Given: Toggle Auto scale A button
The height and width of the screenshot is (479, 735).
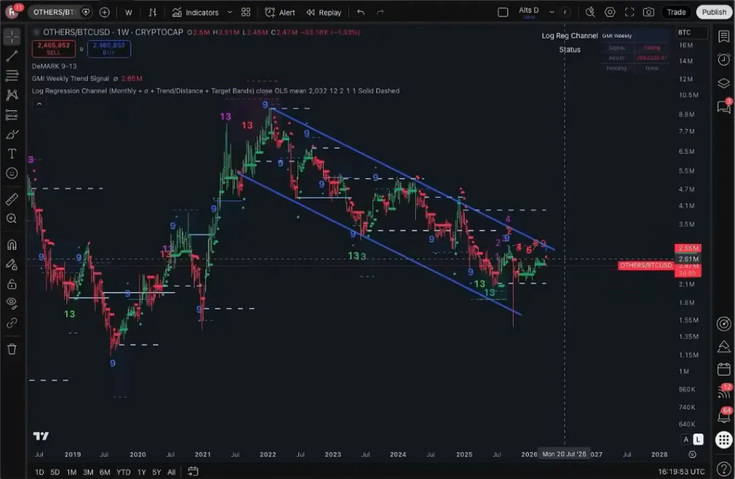Looking at the screenshot, I should click(686, 439).
